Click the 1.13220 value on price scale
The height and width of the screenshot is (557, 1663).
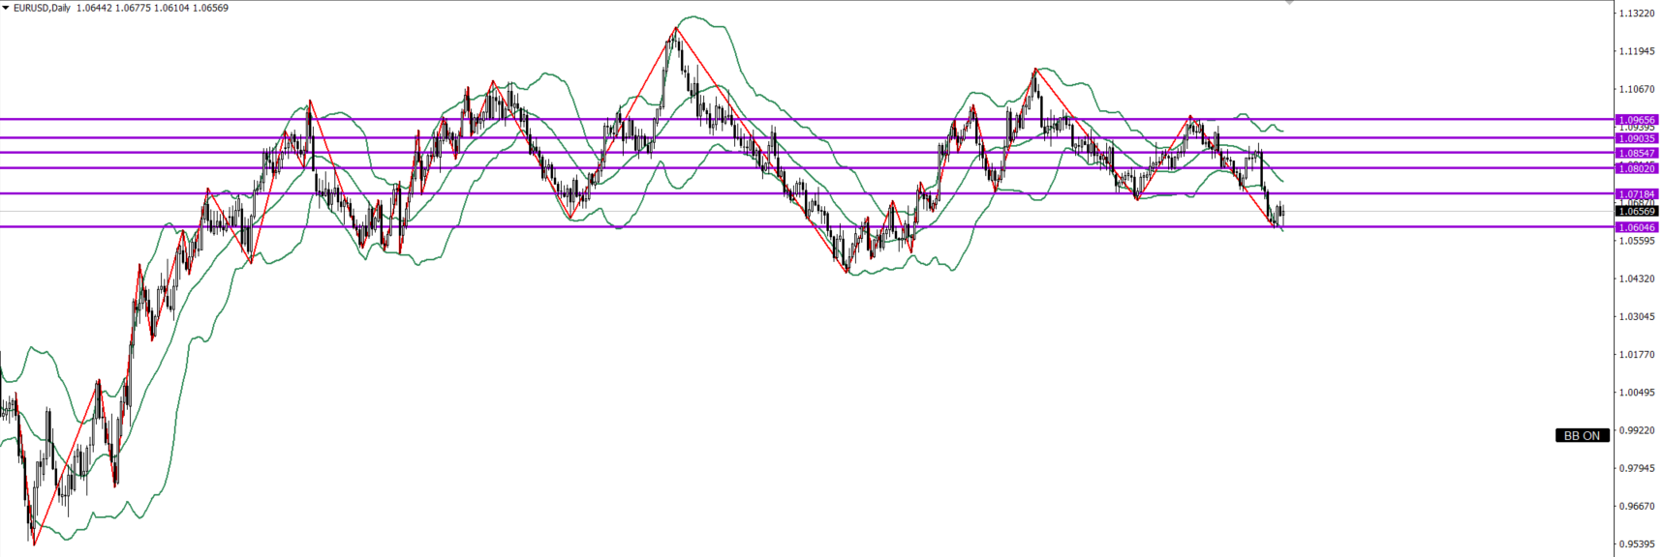[1636, 14]
